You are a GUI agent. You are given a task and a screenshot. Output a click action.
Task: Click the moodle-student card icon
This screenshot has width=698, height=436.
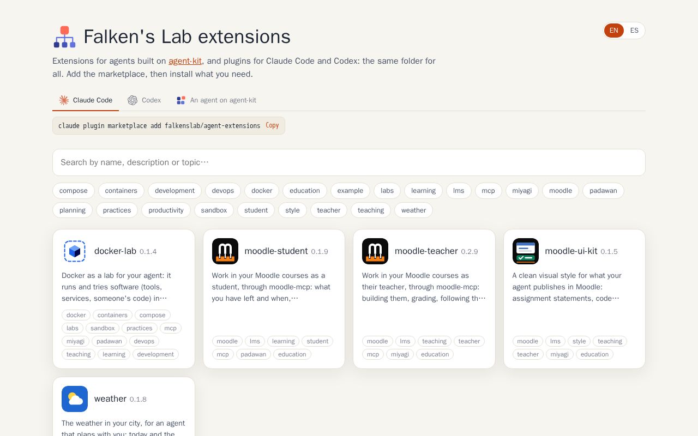225,251
